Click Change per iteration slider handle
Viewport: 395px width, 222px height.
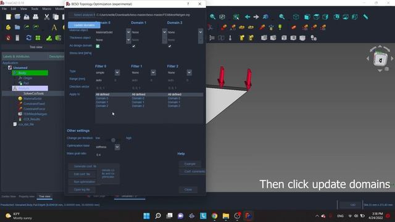(113, 140)
